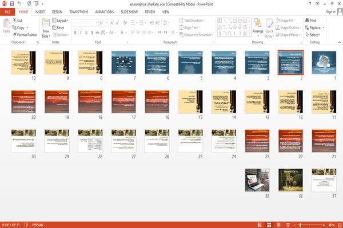Viewport: 343px width, 228px height.
Task: Select slide thumbnail number 7
Action: [x=123, y=62]
